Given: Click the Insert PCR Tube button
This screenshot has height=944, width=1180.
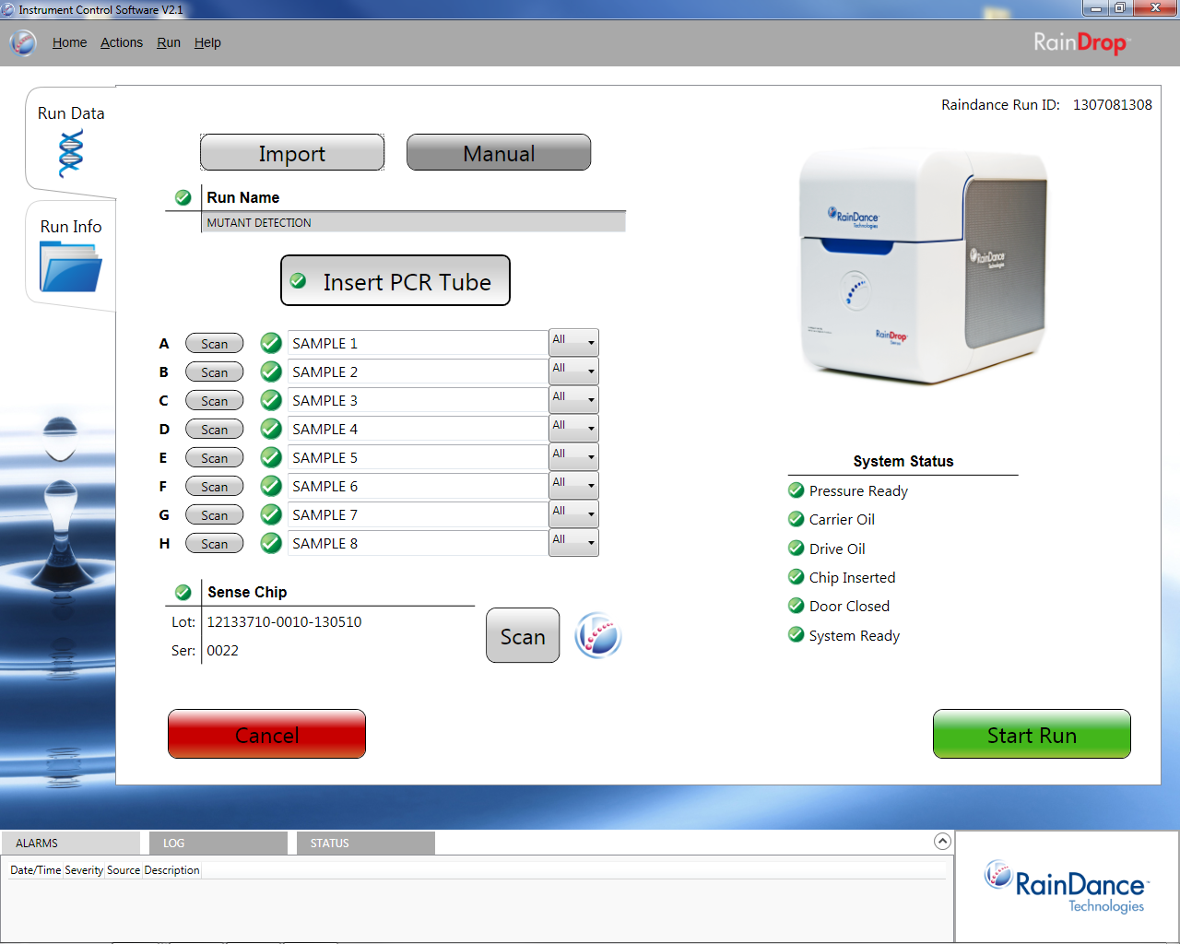Looking at the screenshot, I should (395, 280).
